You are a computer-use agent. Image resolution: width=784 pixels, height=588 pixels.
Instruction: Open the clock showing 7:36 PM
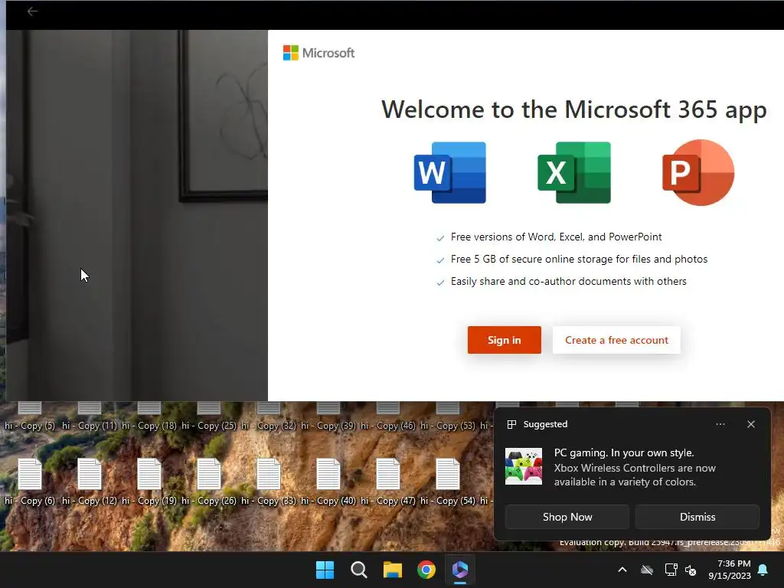click(x=730, y=570)
